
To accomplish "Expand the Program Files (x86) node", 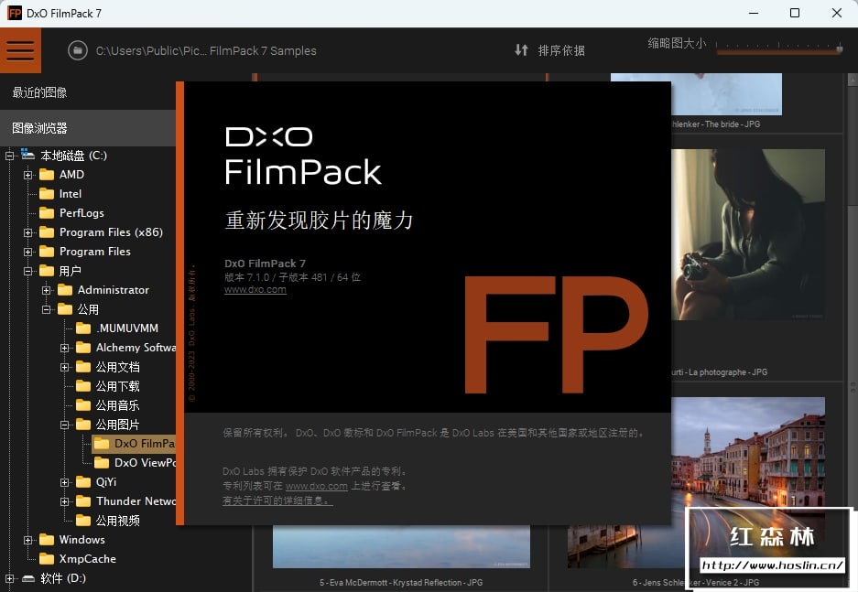I will (27, 232).
